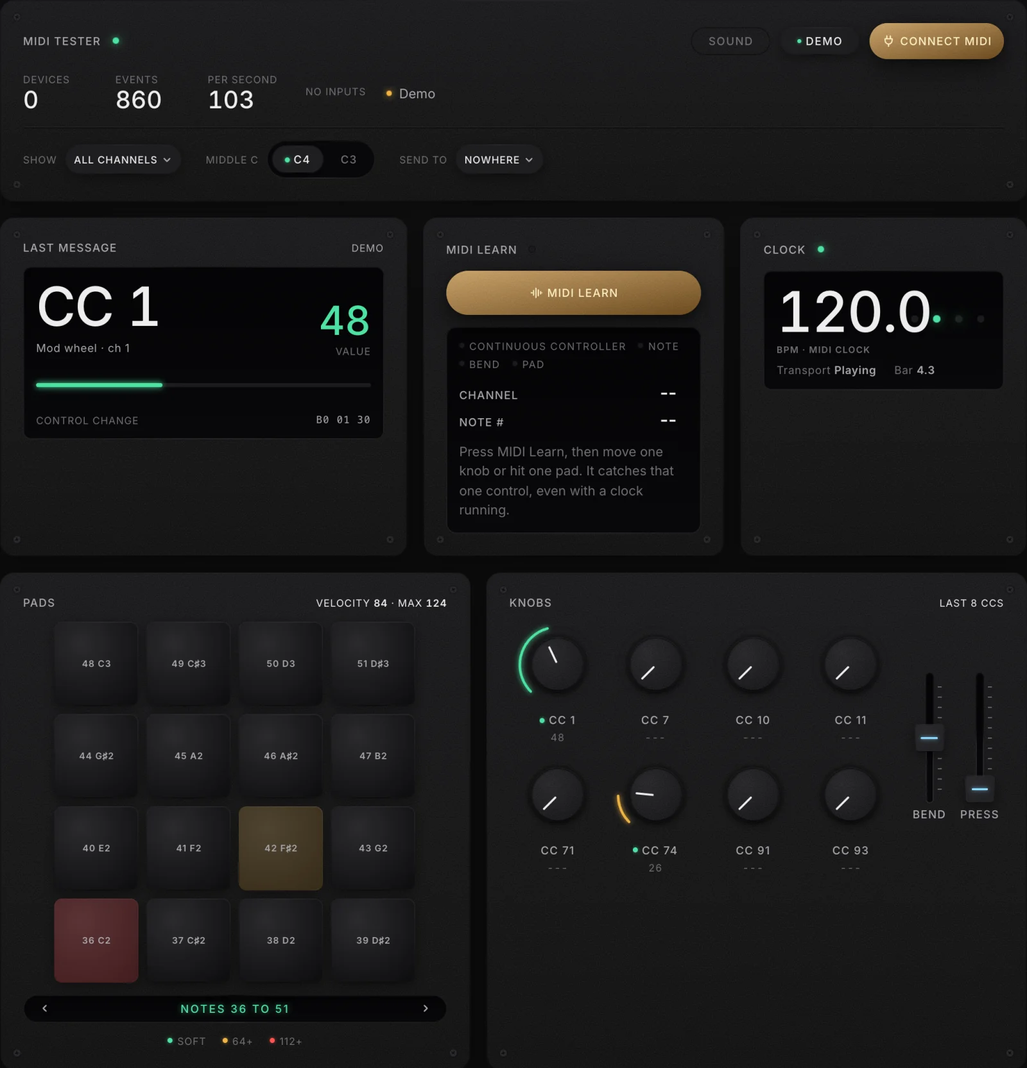Tap pad 41 F2

[189, 848]
